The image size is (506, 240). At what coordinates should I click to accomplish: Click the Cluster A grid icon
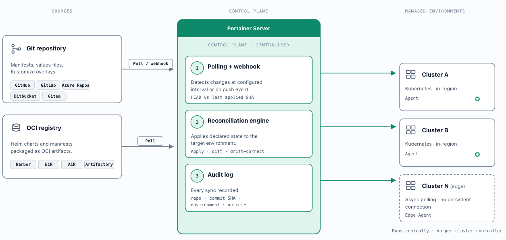click(x=410, y=74)
